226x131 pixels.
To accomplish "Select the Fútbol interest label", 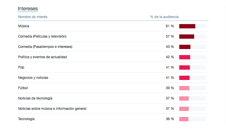I will 23,88.
